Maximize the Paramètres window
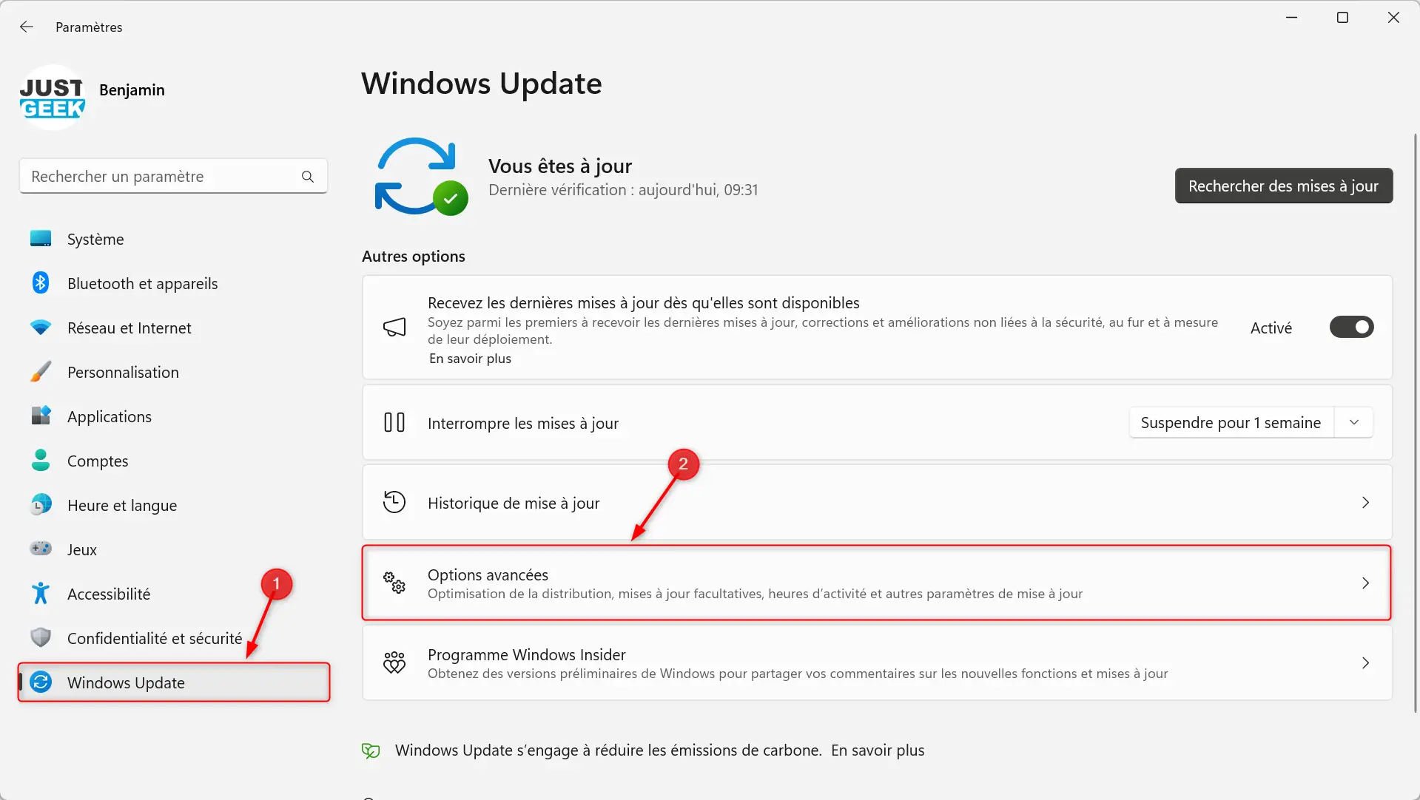This screenshot has width=1420, height=800. click(1342, 17)
